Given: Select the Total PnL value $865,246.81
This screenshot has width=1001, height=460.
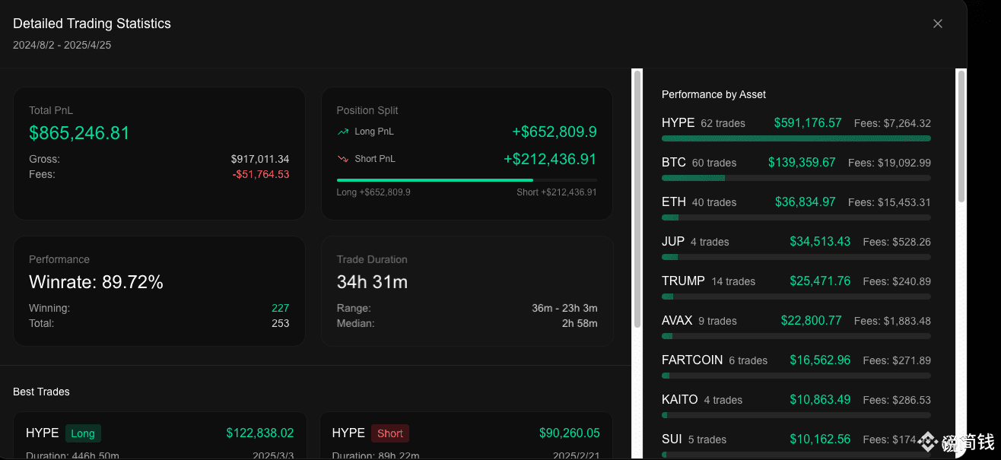Looking at the screenshot, I should click(x=80, y=133).
